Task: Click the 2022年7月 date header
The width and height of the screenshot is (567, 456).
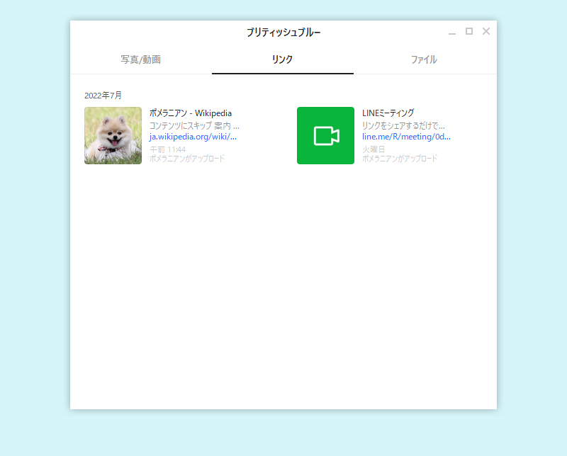Action: tap(103, 93)
